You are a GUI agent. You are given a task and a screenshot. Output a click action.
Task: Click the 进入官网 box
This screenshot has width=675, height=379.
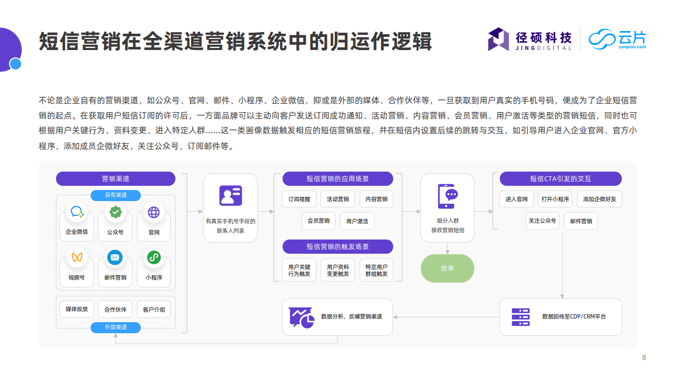[516, 199]
